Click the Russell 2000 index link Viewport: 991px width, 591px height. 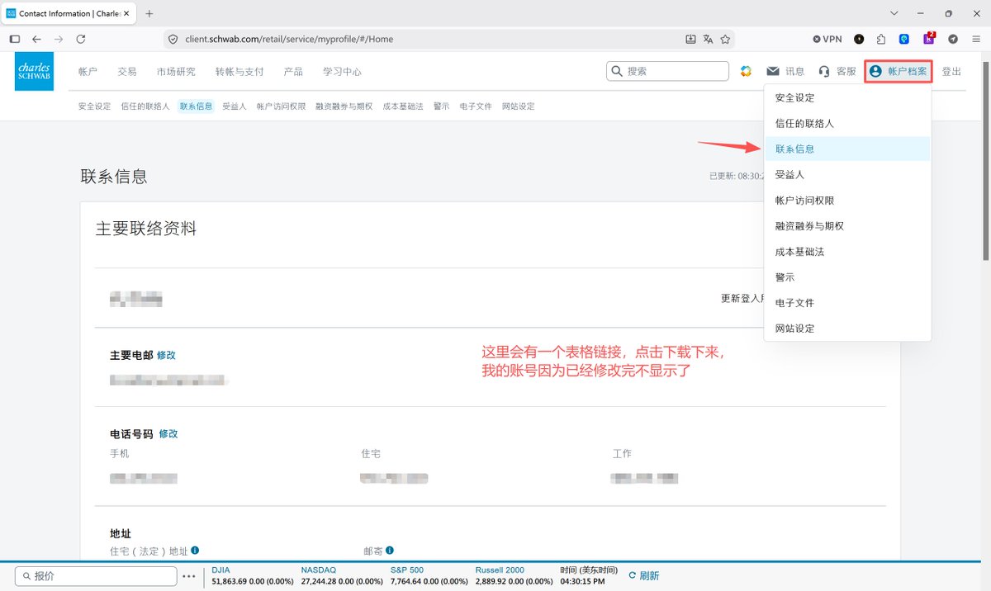[500, 570]
